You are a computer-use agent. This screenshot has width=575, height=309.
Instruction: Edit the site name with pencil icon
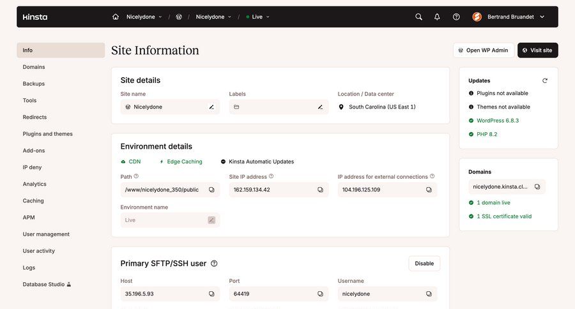point(211,107)
